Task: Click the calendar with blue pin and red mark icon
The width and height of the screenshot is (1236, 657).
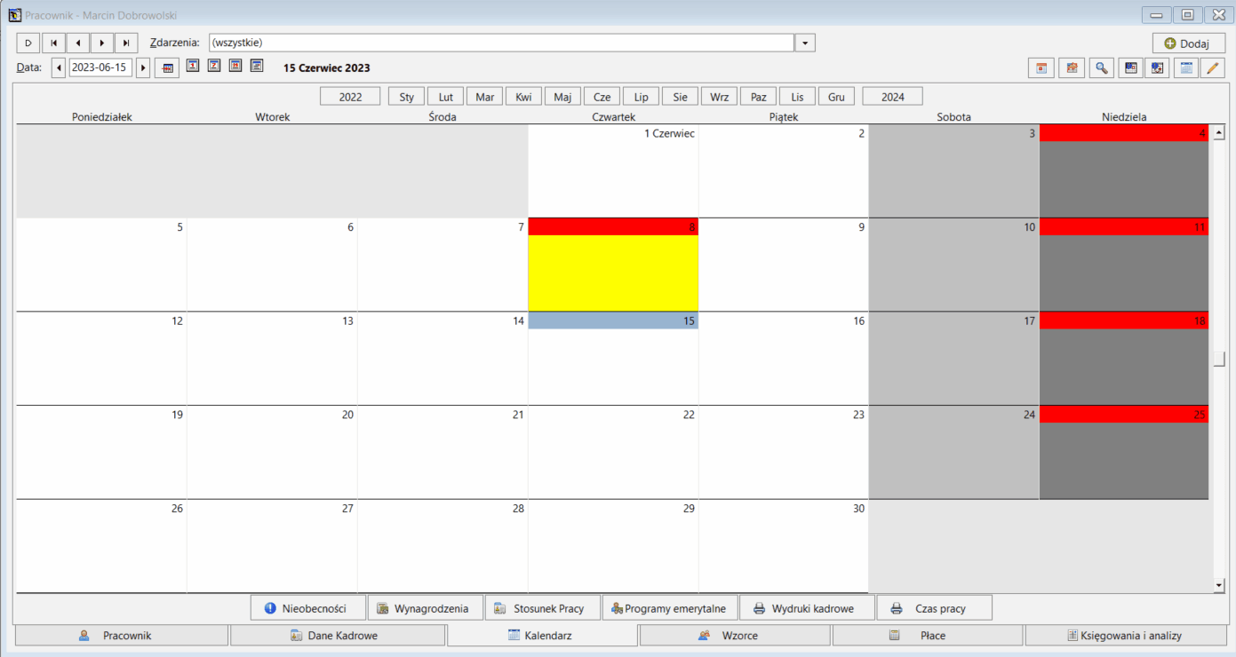Action: (1157, 67)
